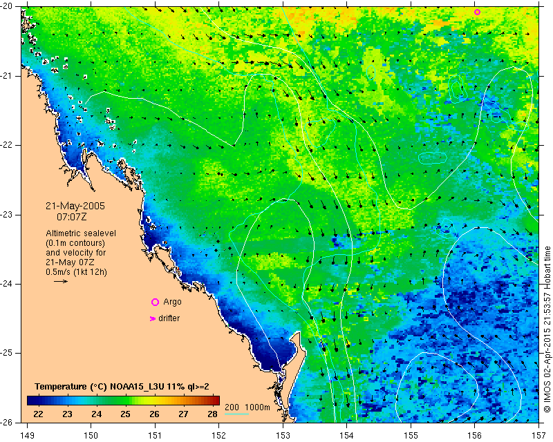Click the latitude axis label '-26'

pyautogui.click(x=6, y=422)
